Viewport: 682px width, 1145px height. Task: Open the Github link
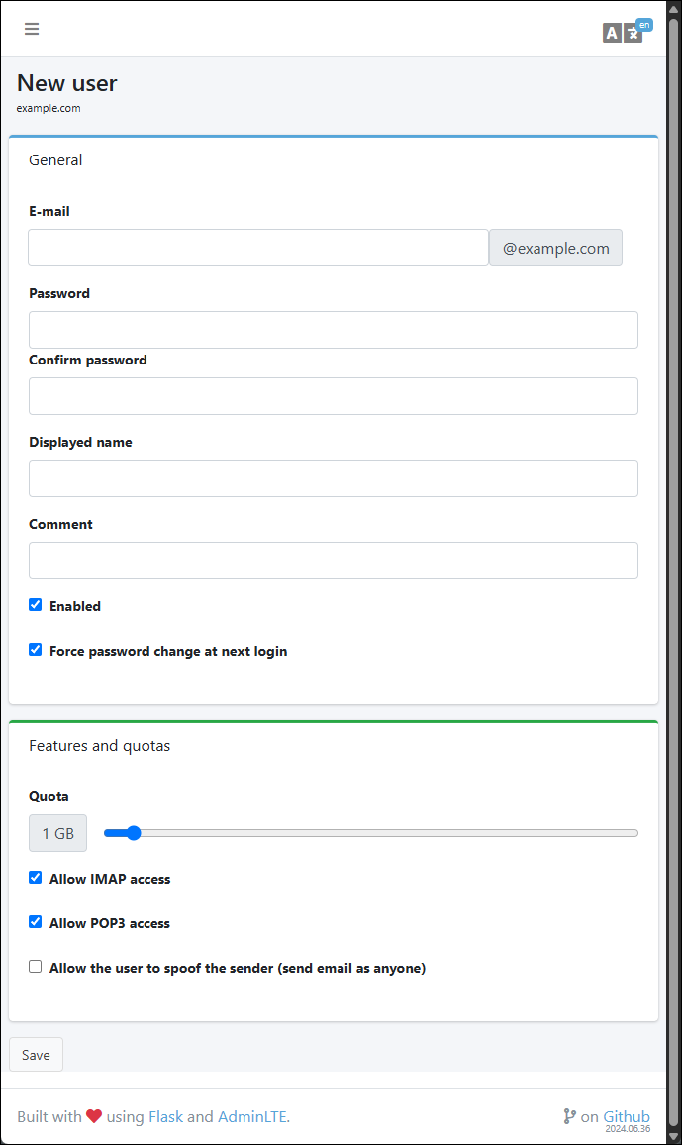pyautogui.click(x=627, y=1116)
